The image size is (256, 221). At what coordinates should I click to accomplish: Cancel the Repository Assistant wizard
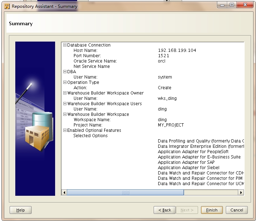pos(237,210)
